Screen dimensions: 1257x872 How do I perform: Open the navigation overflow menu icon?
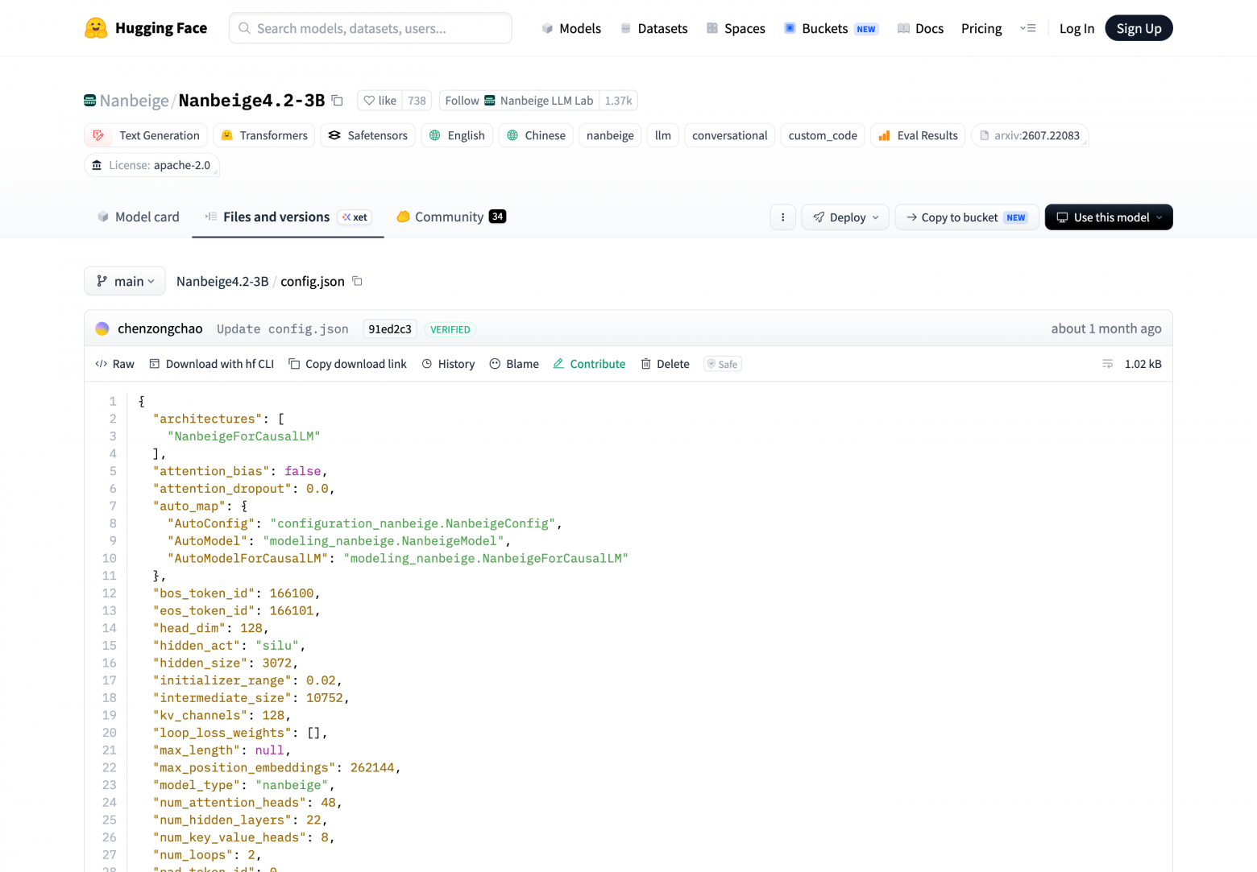[x=1027, y=28]
